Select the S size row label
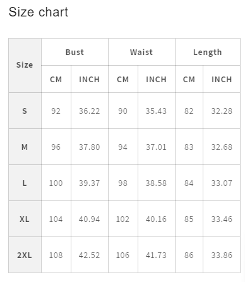Viewport: 245px width, 282px height. (x=25, y=111)
